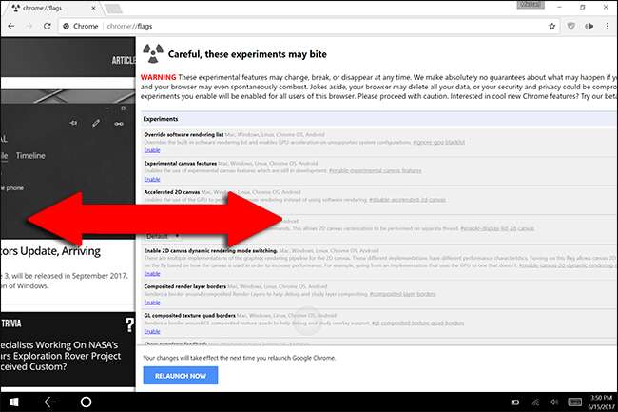The image size is (618, 412).
Task: Click the RELAUNCH NOW button
Action: click(180, 376)
